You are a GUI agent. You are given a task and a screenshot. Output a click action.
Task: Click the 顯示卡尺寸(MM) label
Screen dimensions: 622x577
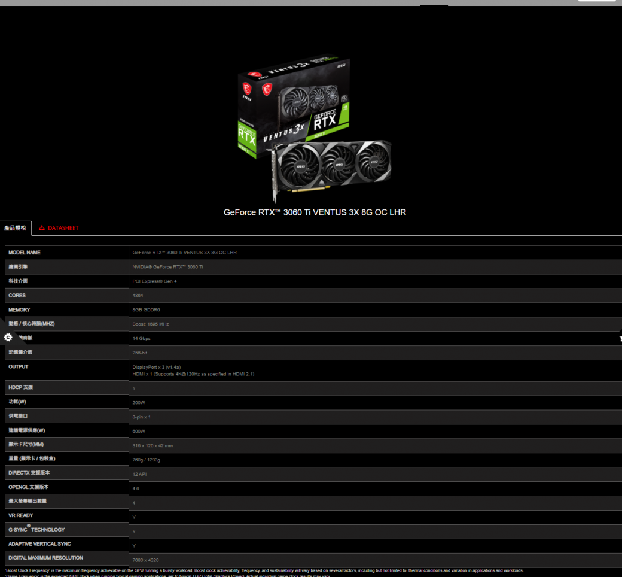click(x=26, y=444)
